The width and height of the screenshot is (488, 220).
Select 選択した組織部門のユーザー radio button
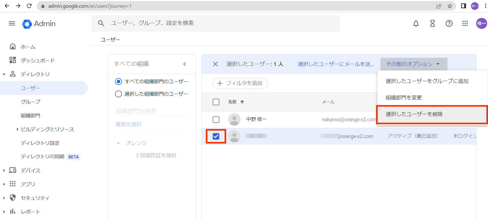click(x=118, y=94)
